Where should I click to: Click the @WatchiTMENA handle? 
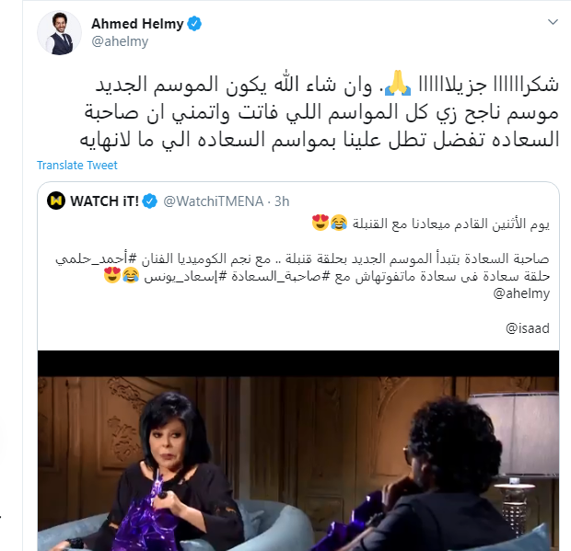point(214,201)
